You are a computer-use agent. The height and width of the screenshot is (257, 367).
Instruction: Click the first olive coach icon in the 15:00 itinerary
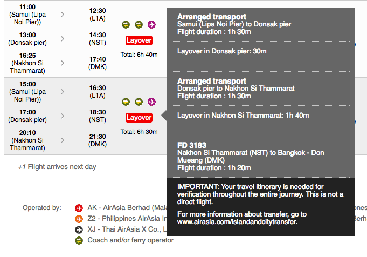pos(126,102)
